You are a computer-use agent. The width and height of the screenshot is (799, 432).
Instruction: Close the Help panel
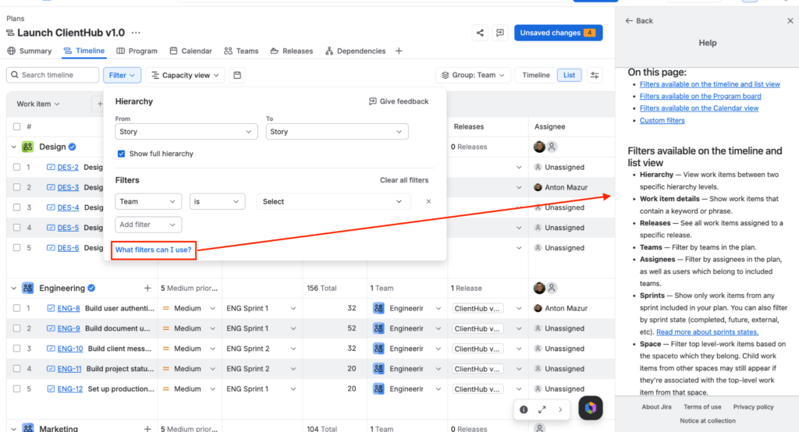pos(790,21)
